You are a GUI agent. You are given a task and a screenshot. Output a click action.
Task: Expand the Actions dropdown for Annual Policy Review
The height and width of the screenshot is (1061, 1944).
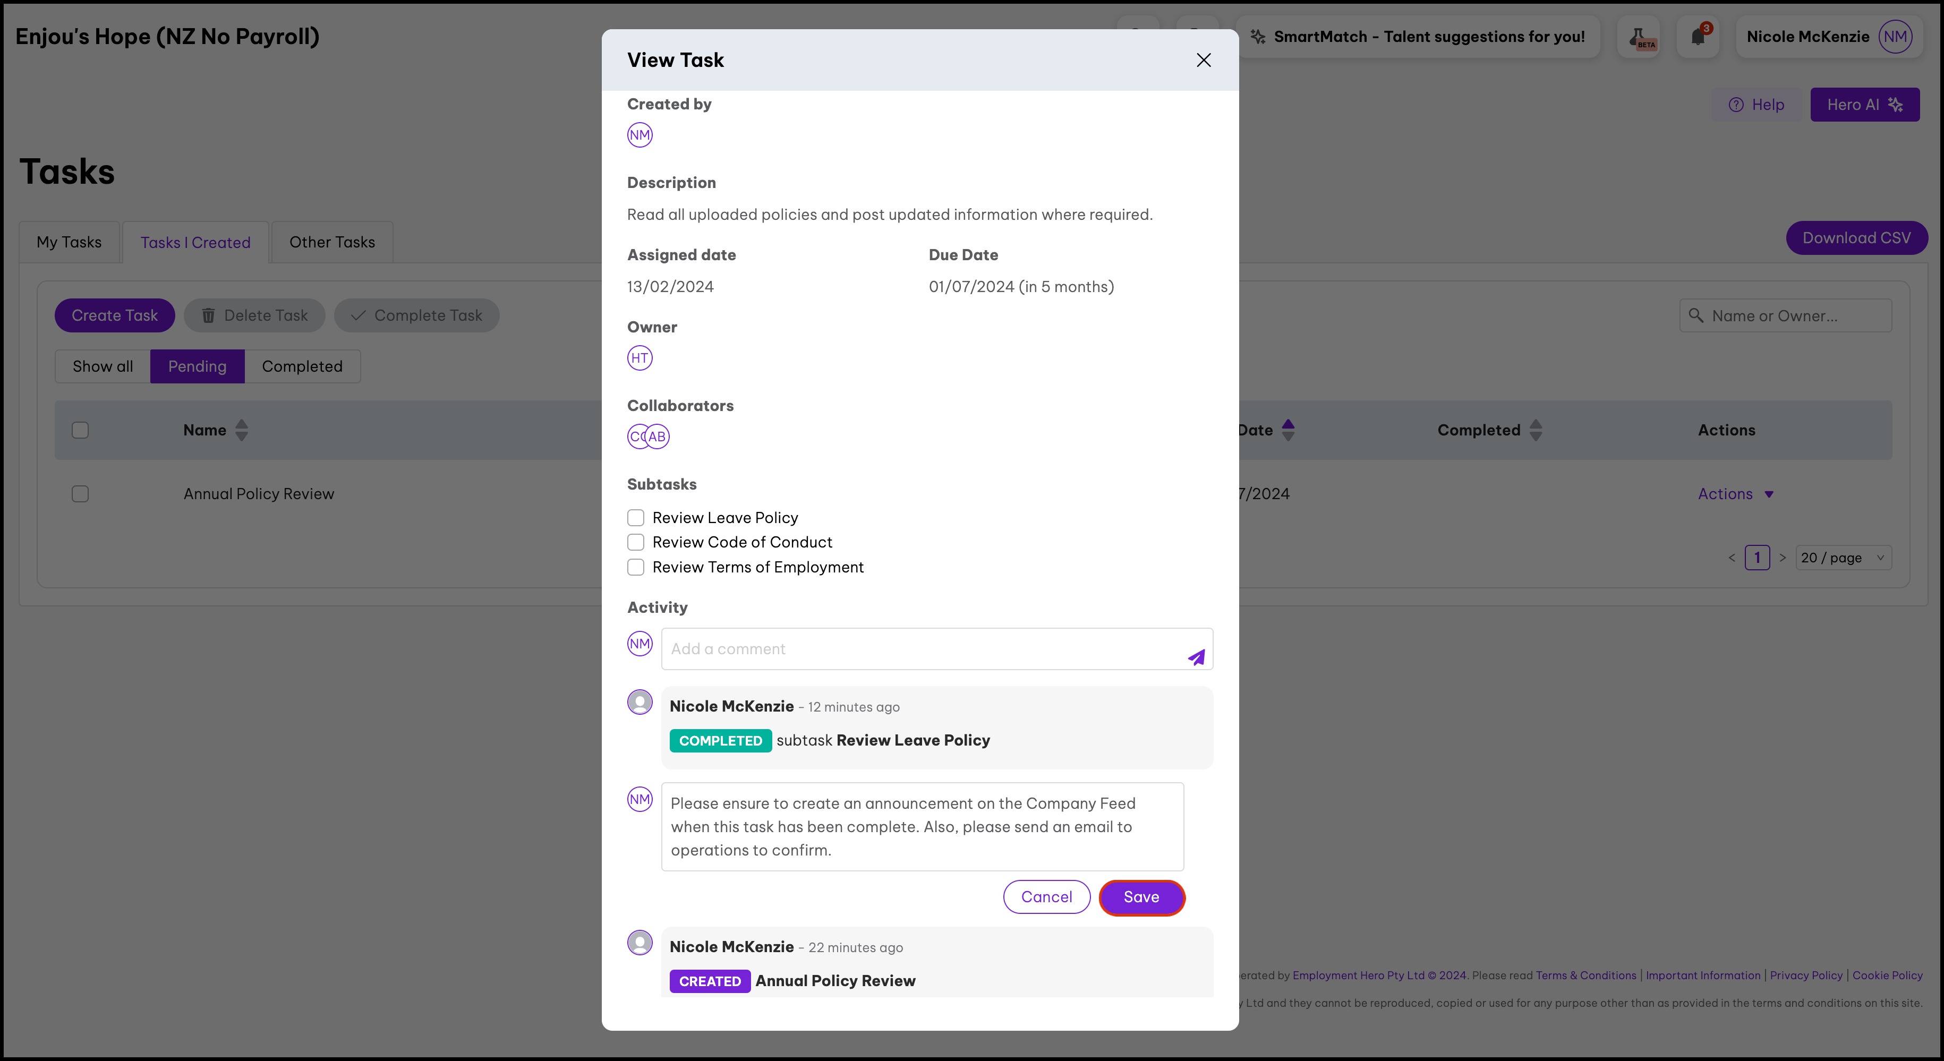click(1735, 494)
